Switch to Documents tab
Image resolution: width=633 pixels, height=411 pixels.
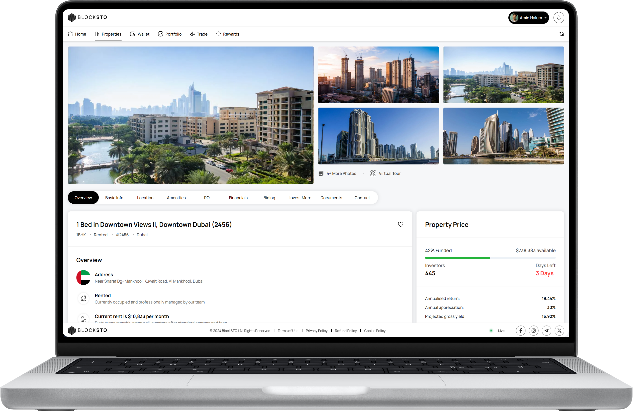[331, 198]
